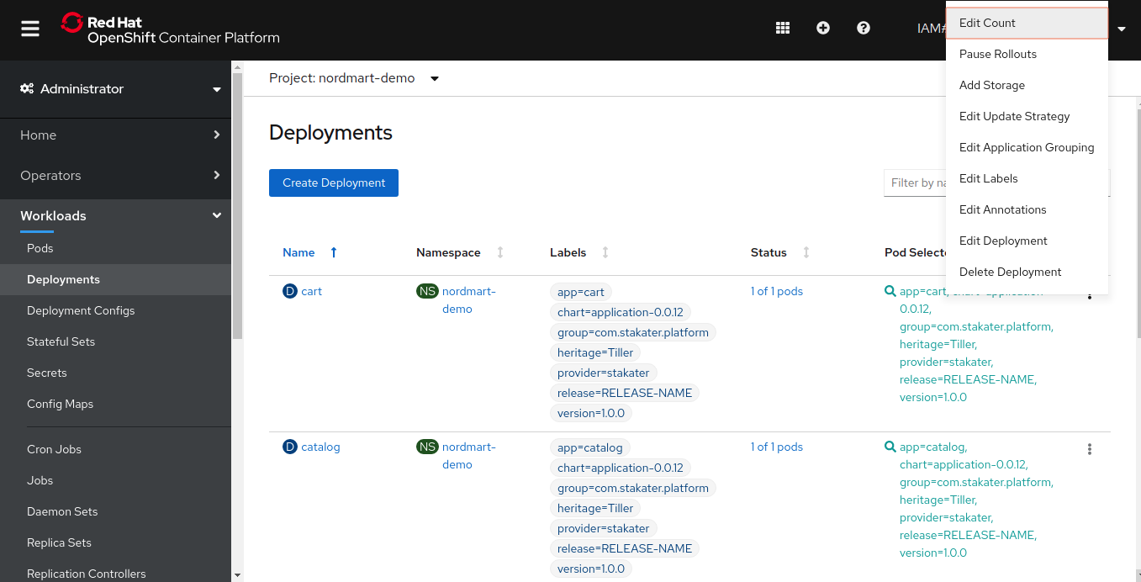Open the catalog deployment link
1141x582 pixels.
point(320,447)
